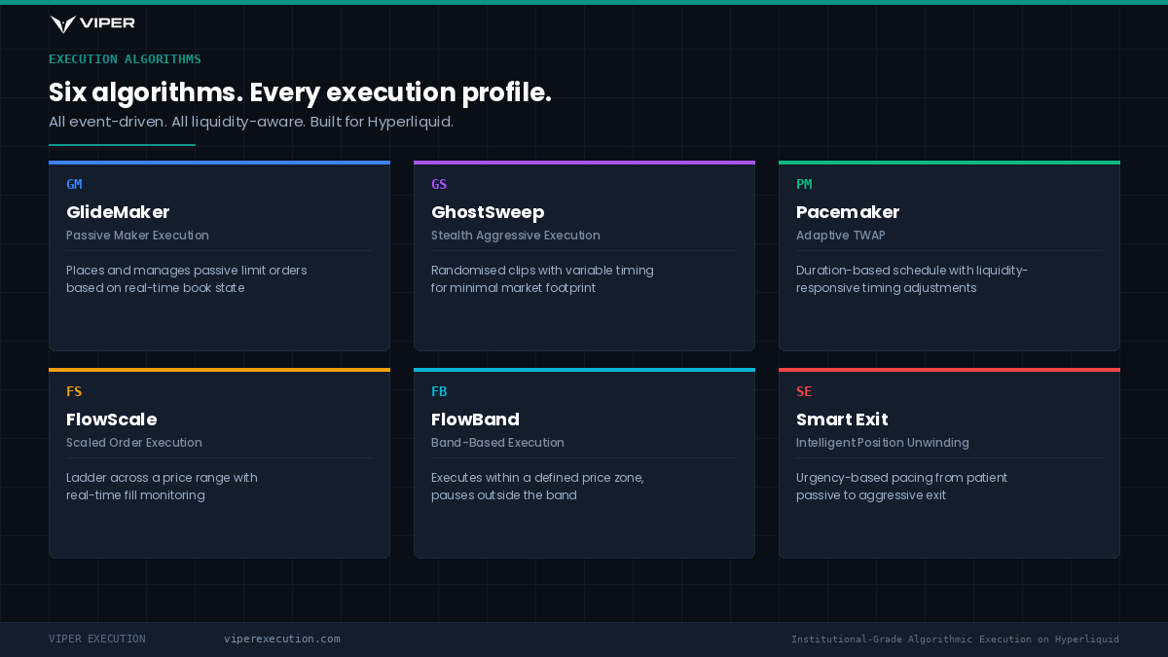Image resolution: width=1168 pixels, height=657 pixels.
Task: Click 'Stealth Aggressive Execution' subtitle
Action: click(516, 236)
